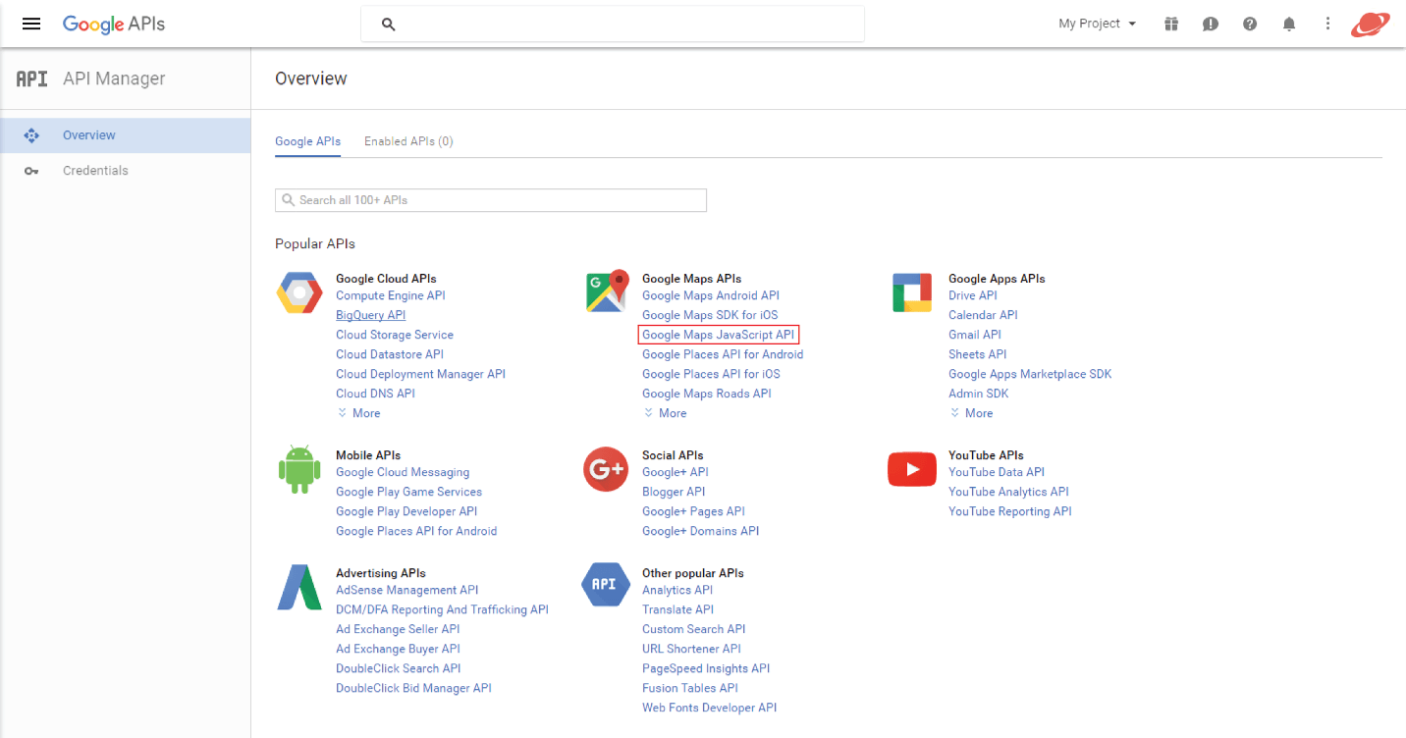Open Admin SDK link
The height and width of the screenshot is (738, 1406).
point(979,394)
